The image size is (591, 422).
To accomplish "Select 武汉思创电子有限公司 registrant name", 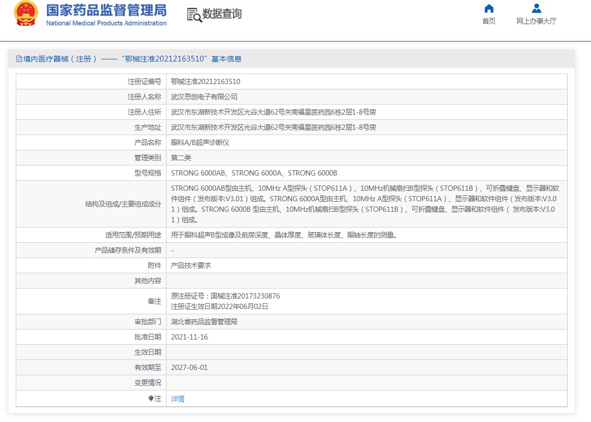I will (204, 97).
